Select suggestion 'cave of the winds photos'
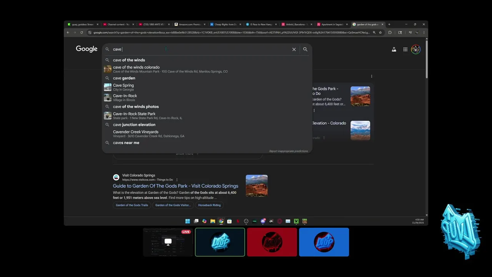 207,107
